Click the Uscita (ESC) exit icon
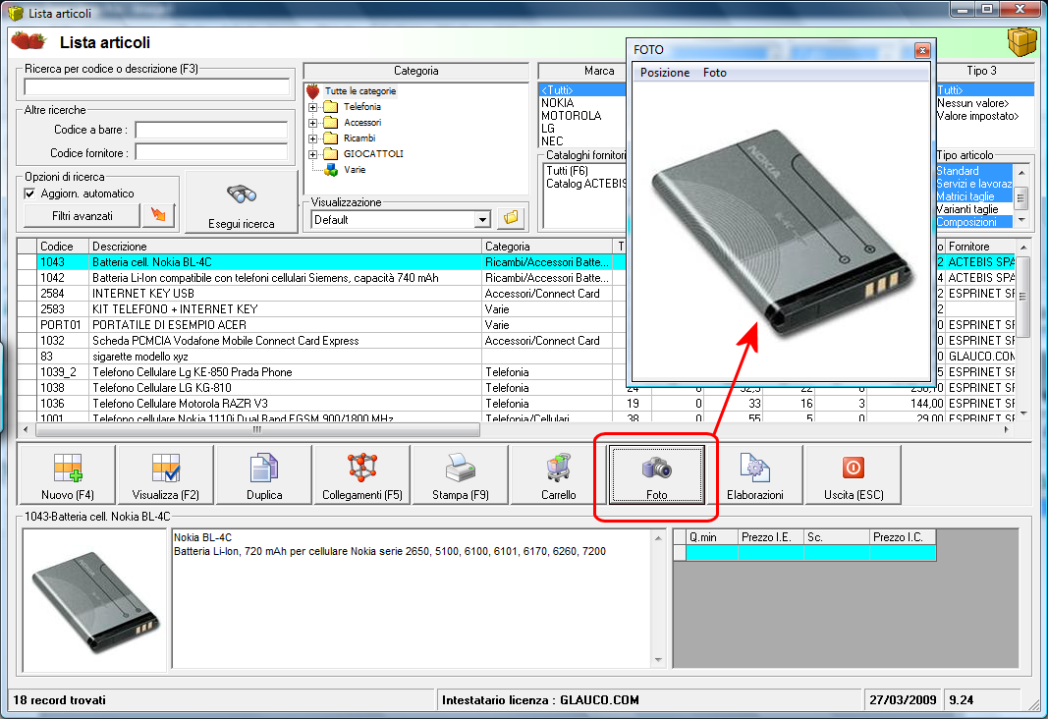The width and height of the screenshot is (1048, 719). [x=854, y=468]
